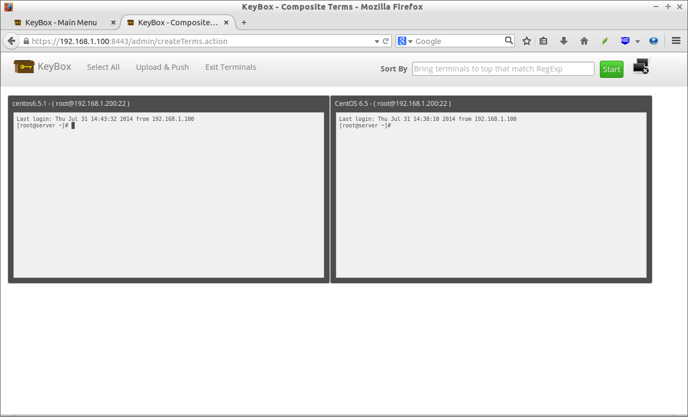Open the Google search engine dropdown

405,41
